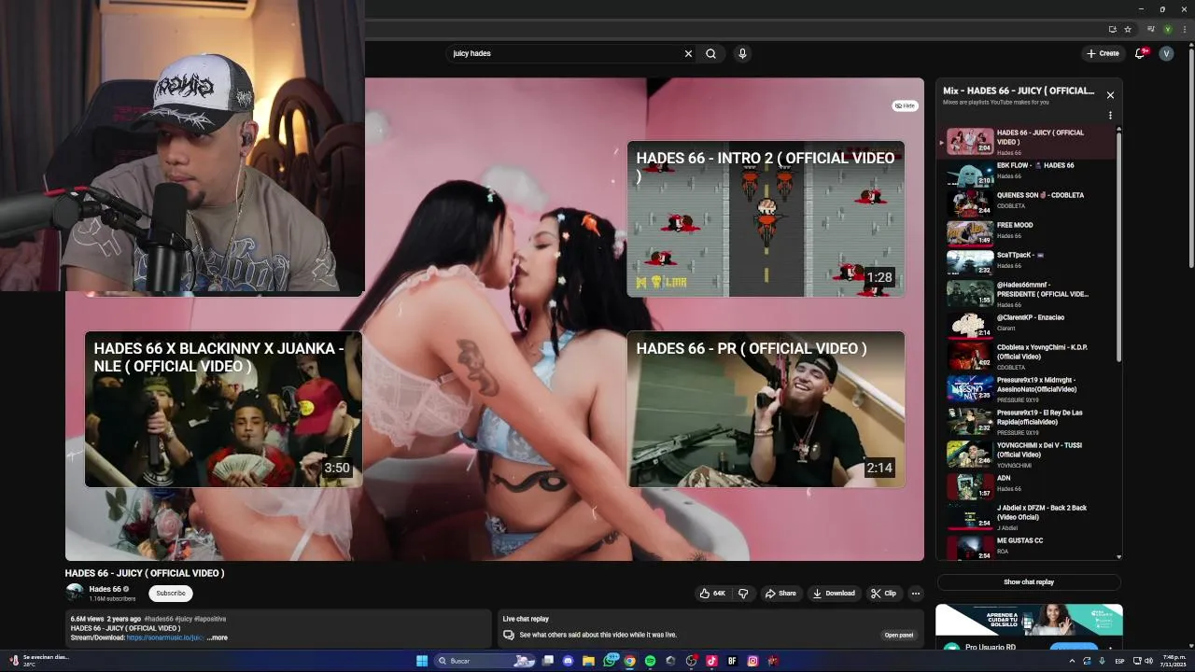Share the video
The height and width of the screenshot is (672, 1195).
point(780,593)
